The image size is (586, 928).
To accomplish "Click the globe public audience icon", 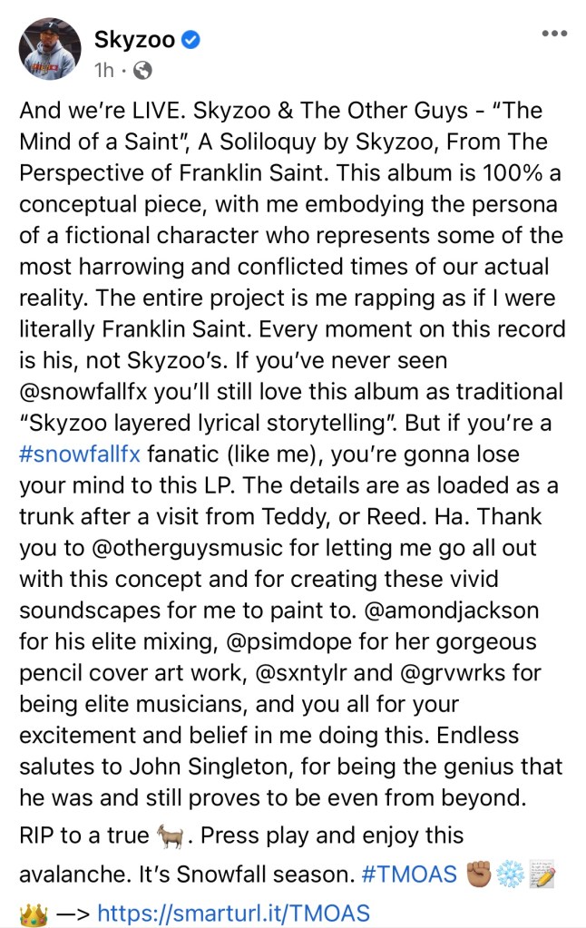I will point(142,70).
